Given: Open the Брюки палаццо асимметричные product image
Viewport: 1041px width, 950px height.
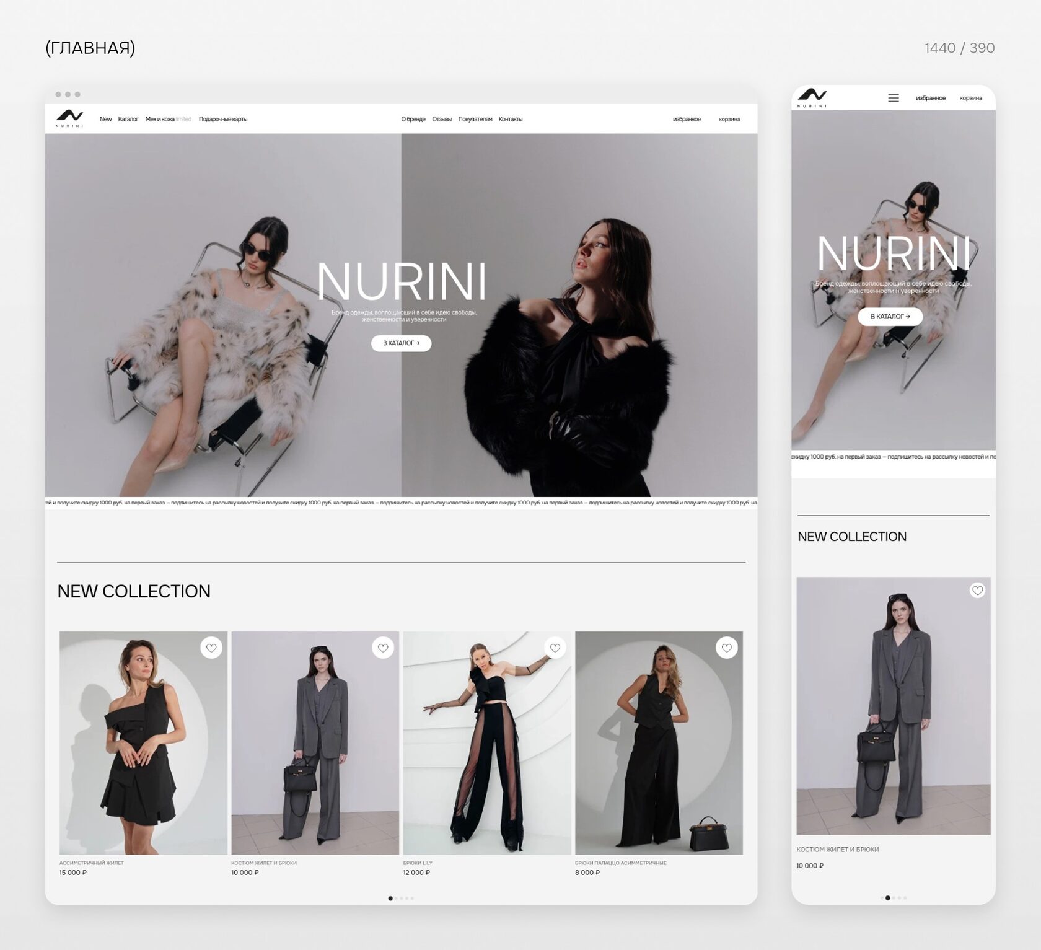Looking at the screenshot, I should pos(659,743).
